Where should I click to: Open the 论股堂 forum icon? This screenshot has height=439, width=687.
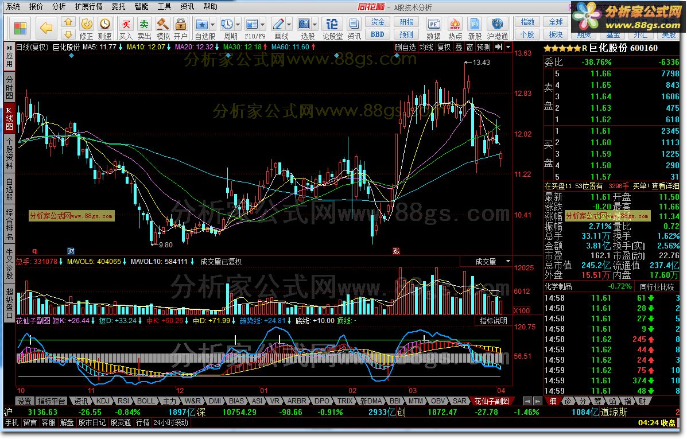click(332, 28)
